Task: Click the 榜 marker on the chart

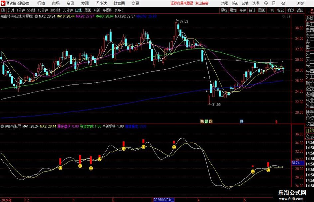Action: (202, 121)
